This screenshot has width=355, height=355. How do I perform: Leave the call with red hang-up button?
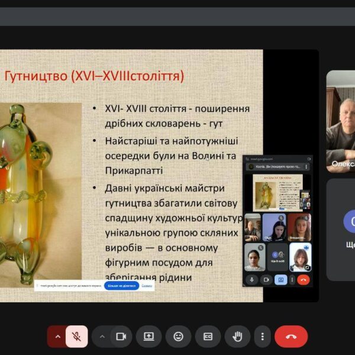(x=291, y=336)
